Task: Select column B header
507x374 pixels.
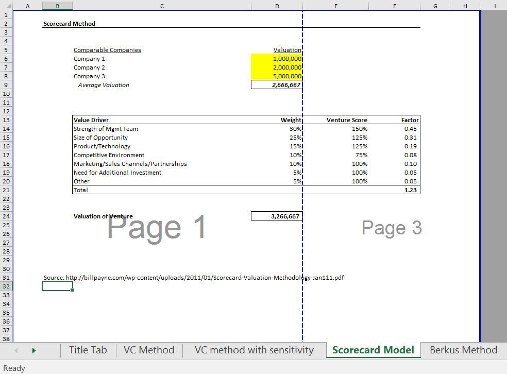Action: coord(57,6)
